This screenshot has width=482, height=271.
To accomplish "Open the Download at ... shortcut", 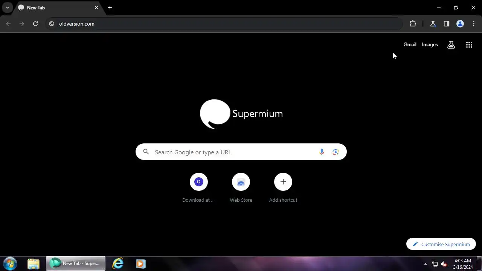I will tap(199, 188).
